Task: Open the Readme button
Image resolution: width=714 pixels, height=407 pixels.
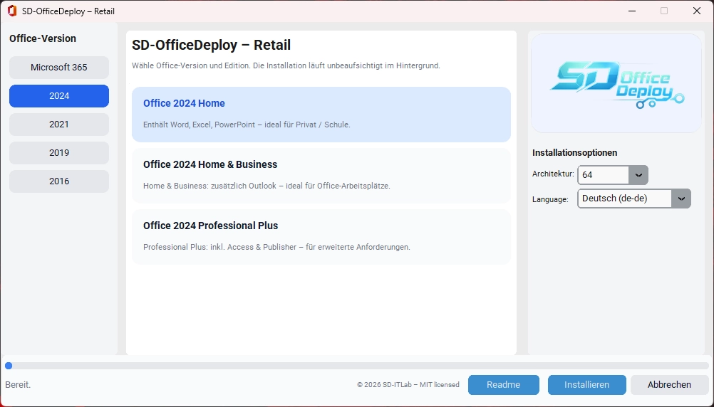Action: [504, 385]
